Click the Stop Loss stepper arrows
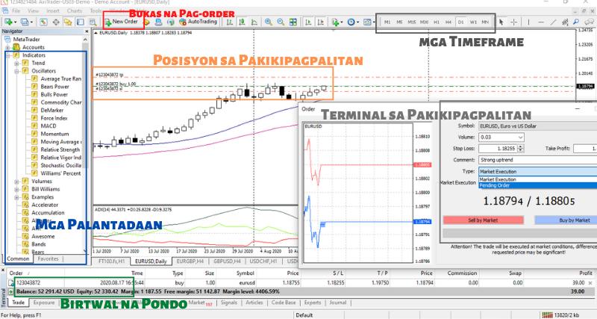The height and width of the screenshot is (319, 597). tap(521, 149)
